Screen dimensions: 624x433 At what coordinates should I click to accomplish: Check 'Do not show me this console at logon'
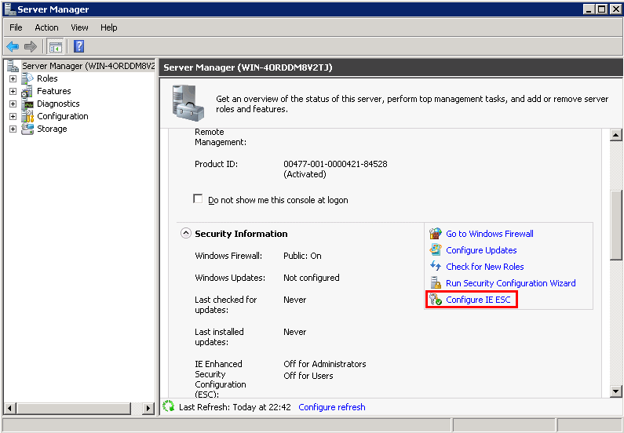click(198, 198)
